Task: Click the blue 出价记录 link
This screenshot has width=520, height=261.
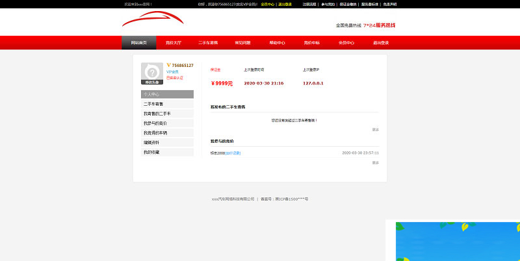Action: (x=233, y=153)
